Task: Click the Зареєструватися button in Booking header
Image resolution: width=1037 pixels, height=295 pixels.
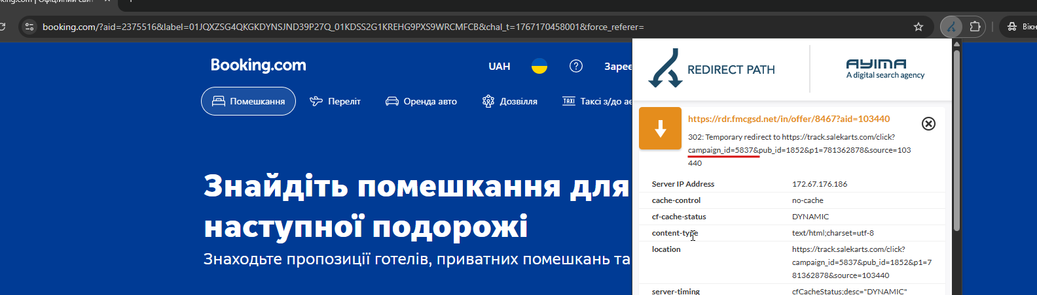Action: click(618, 66)
